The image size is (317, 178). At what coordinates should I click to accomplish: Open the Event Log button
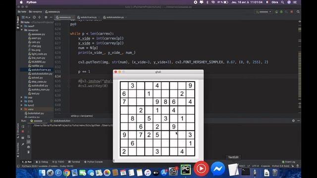point(289,162)
